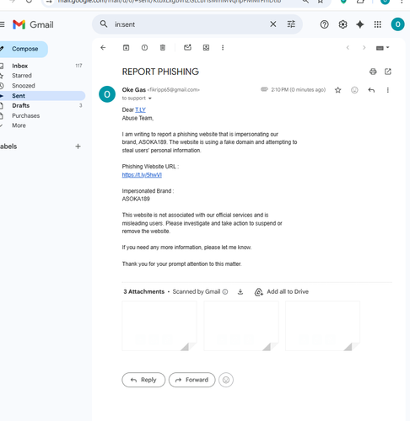Click the Forward button
The width and height of the screenshot is (410, 421).
192,380
